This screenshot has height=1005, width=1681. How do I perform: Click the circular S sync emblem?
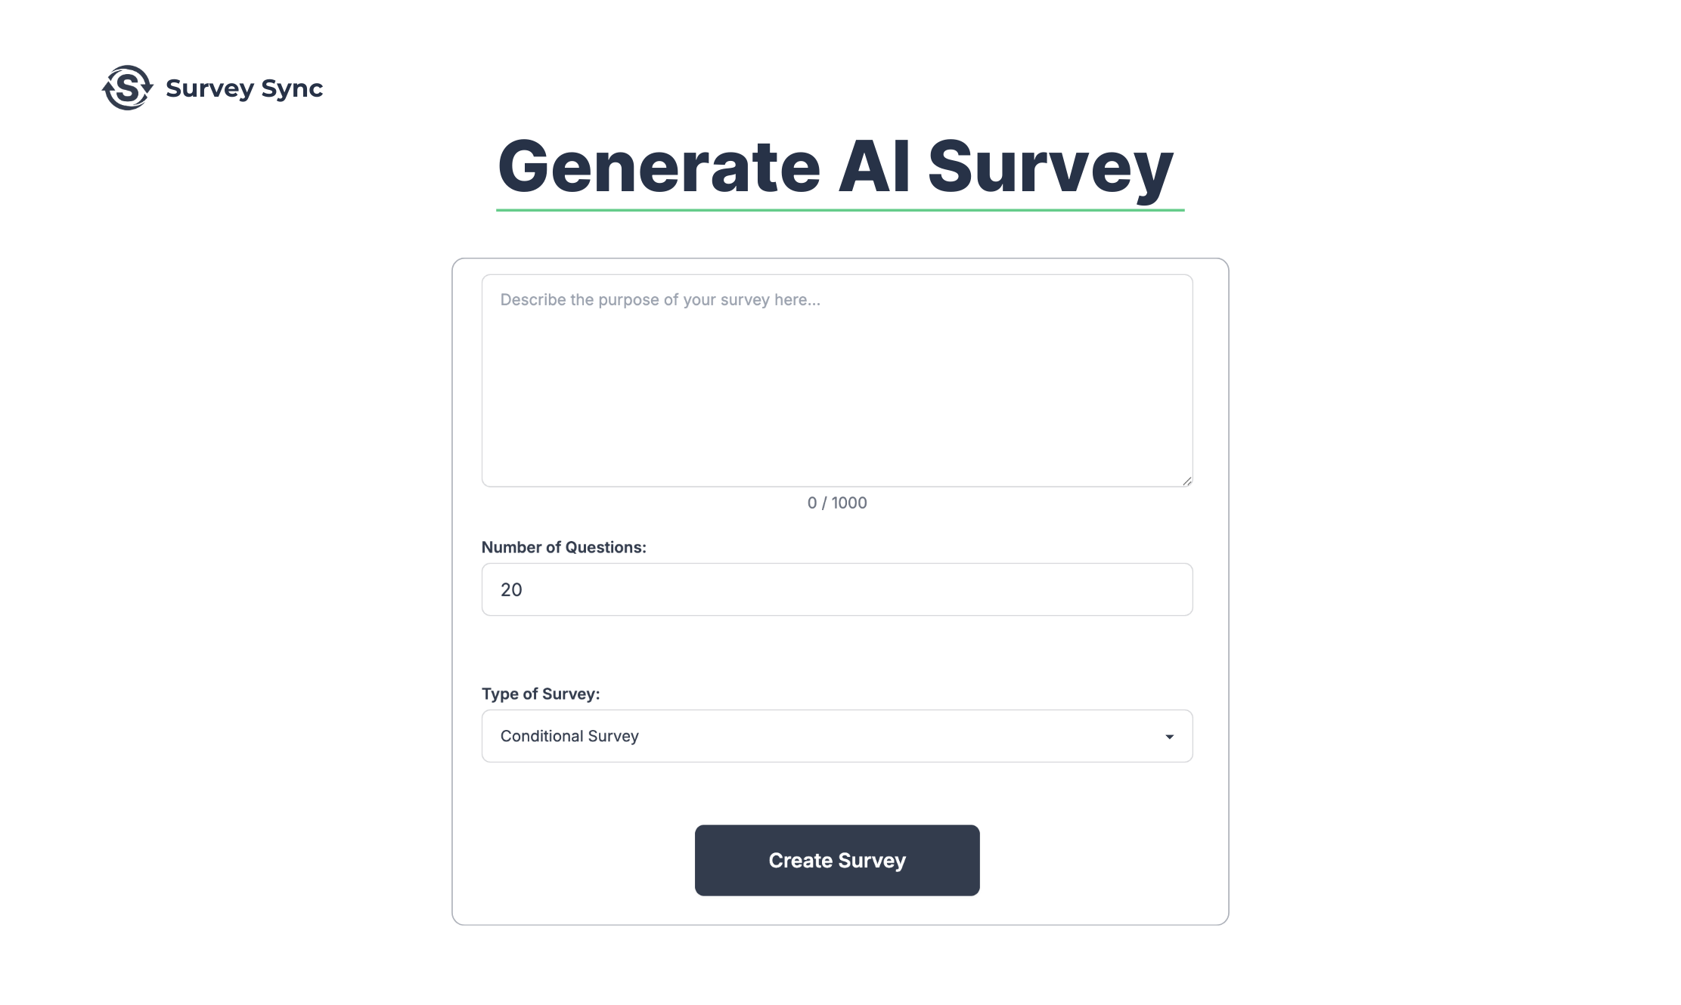point(127,88)
